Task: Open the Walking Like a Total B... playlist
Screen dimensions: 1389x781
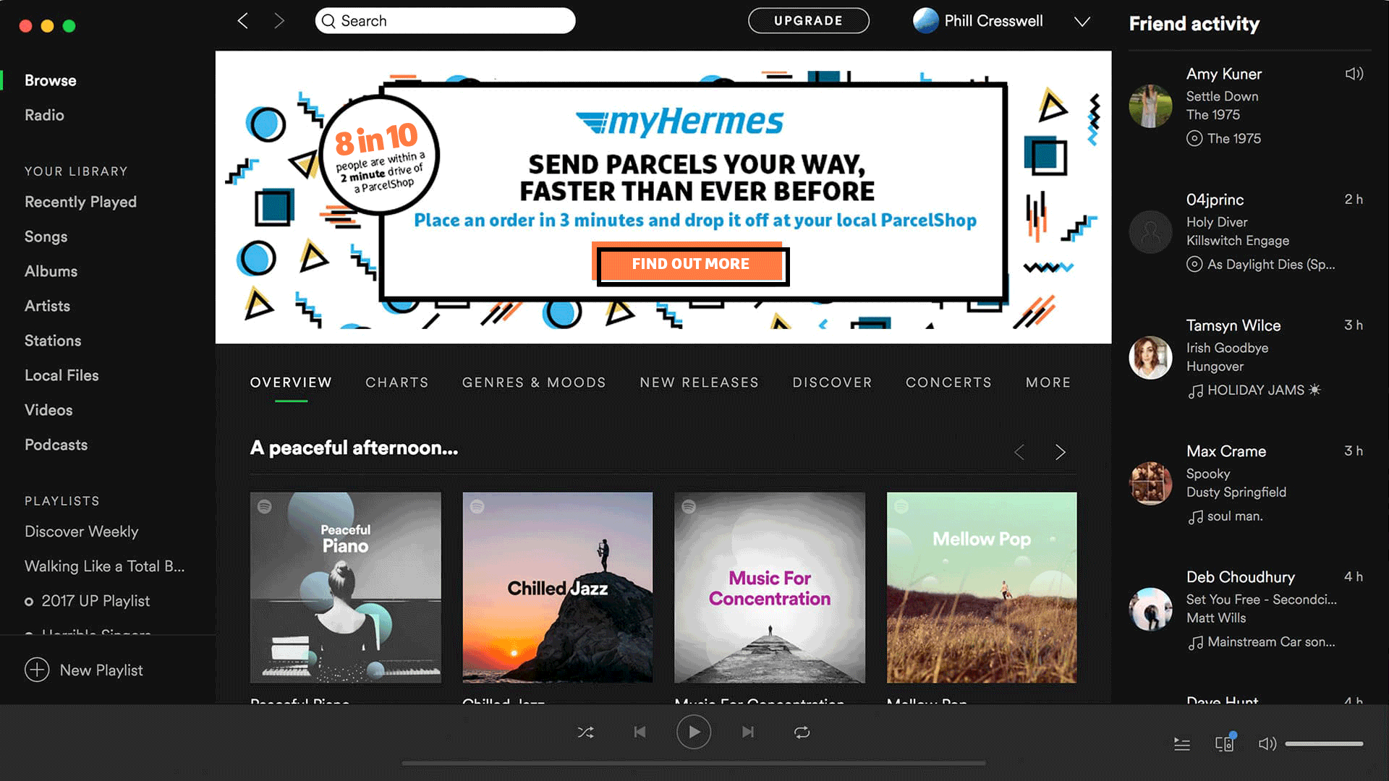Action: [104, 566]
